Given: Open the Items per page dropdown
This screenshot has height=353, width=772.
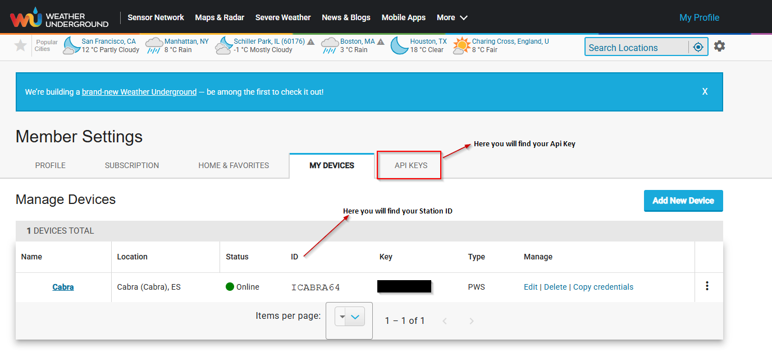Looking at the screenshot, I should (x=349, y=317).
